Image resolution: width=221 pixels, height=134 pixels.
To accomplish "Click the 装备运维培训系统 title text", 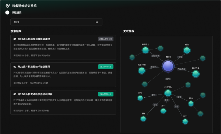I will [x=24, y=6].
